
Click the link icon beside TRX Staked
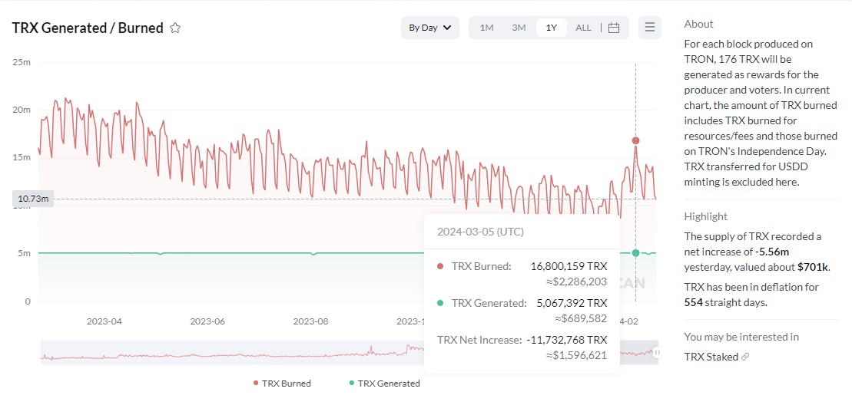click(745, 357)
